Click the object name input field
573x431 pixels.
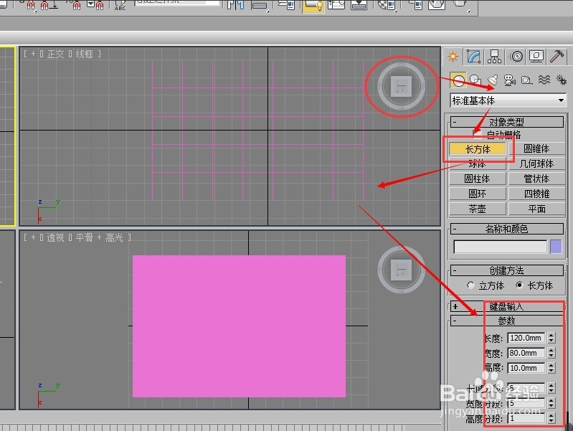501,247
